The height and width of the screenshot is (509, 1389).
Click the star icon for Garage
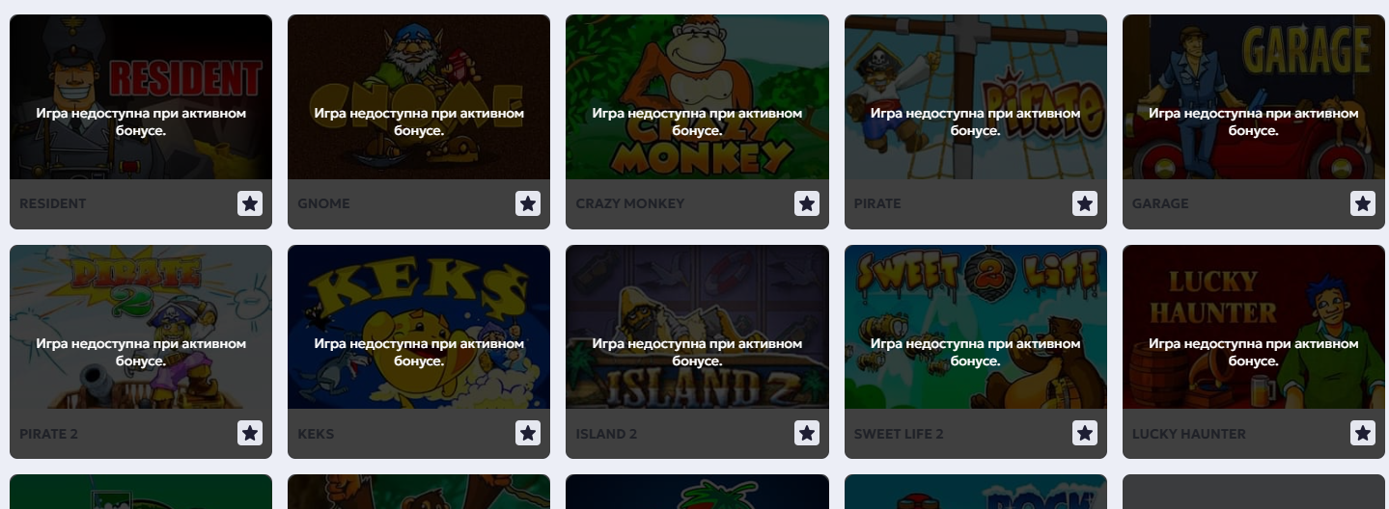pyautogui.click(x=1363, y=203)
